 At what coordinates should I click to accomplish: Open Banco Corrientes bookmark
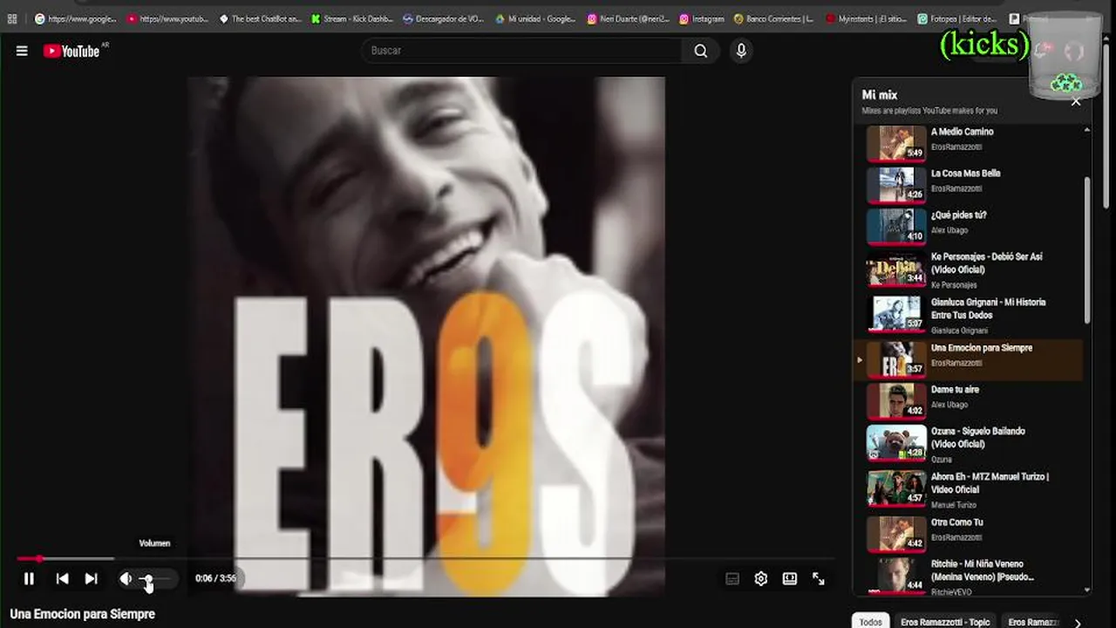774,18
